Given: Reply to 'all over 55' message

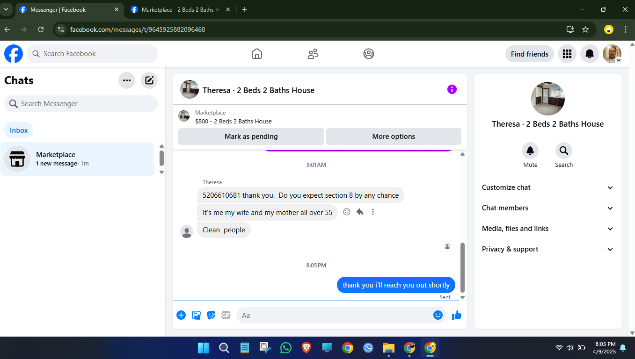Looking at the screenshot, I should [360, 212].
